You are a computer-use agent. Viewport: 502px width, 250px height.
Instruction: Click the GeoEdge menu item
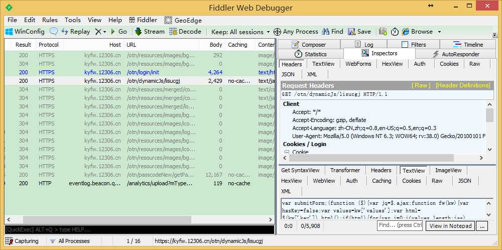(183, 20)
